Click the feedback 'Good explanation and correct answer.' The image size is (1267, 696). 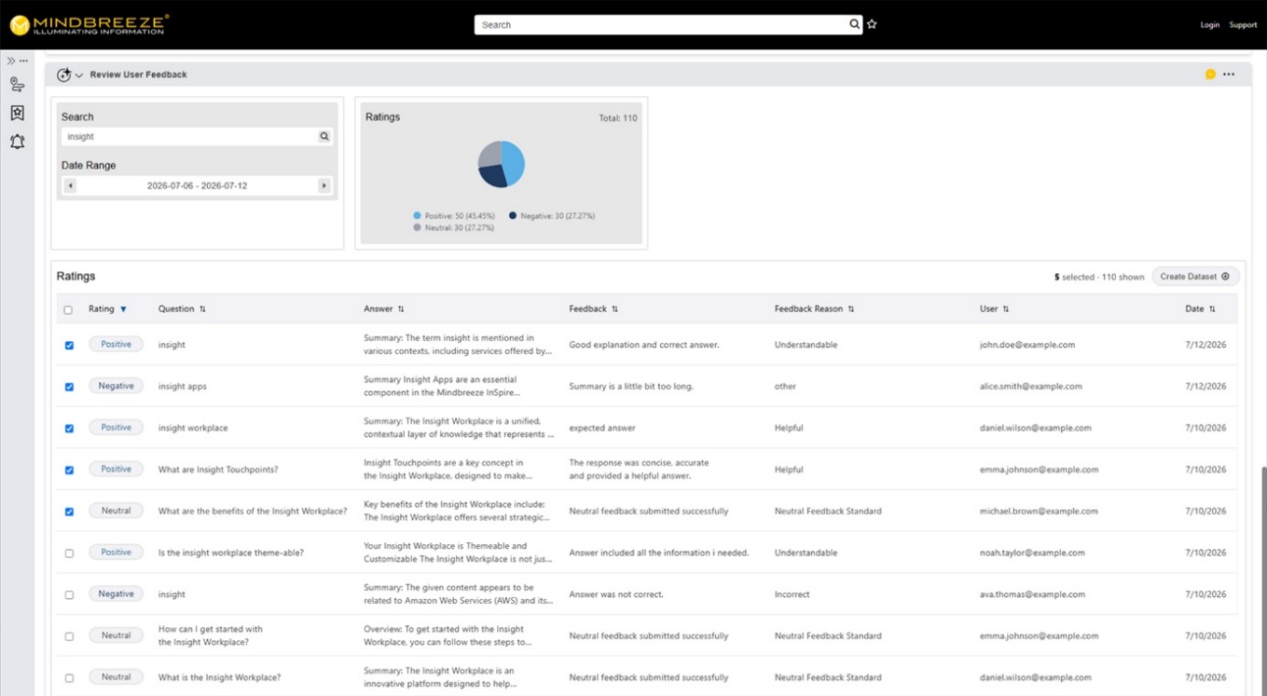pyautogui.click(x=644, y=345)
